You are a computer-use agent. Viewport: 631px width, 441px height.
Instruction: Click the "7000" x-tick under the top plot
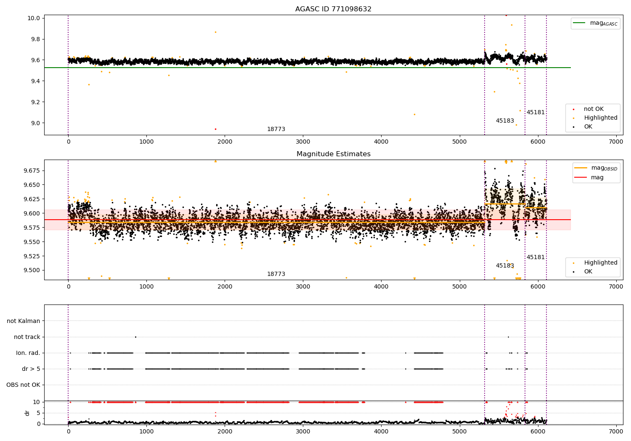click(616, 142)
